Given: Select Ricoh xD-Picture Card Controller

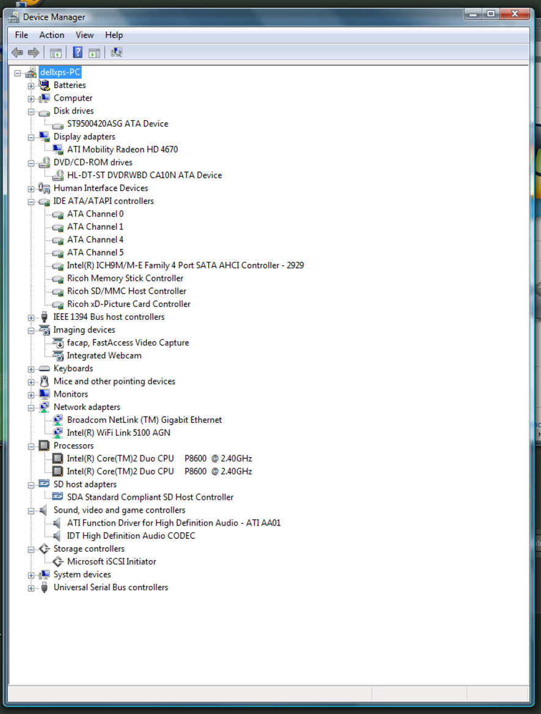Looking at the screenshot, I should click(129, 304).
